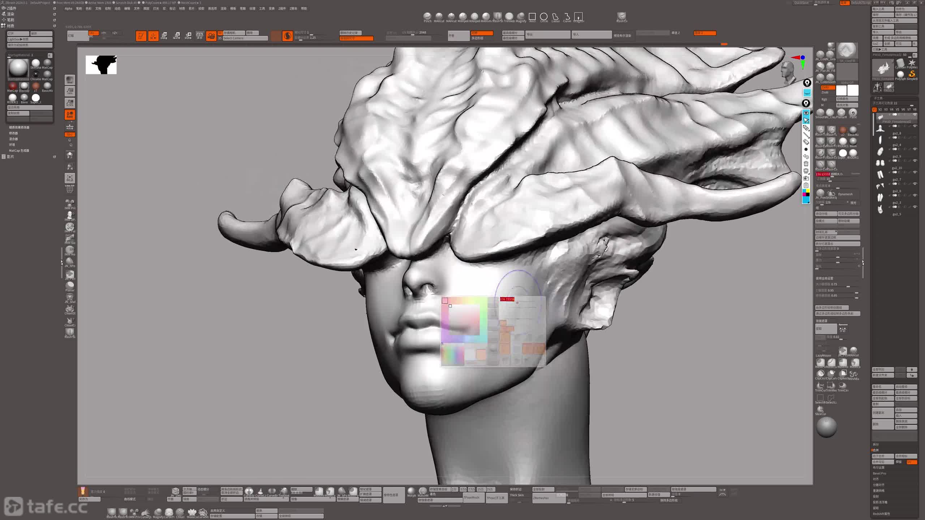This screenshot has width=925, height=520.
Task: Expand the MatCap 生成器 section
Action: pyautogui.click(x=19, y=151)
